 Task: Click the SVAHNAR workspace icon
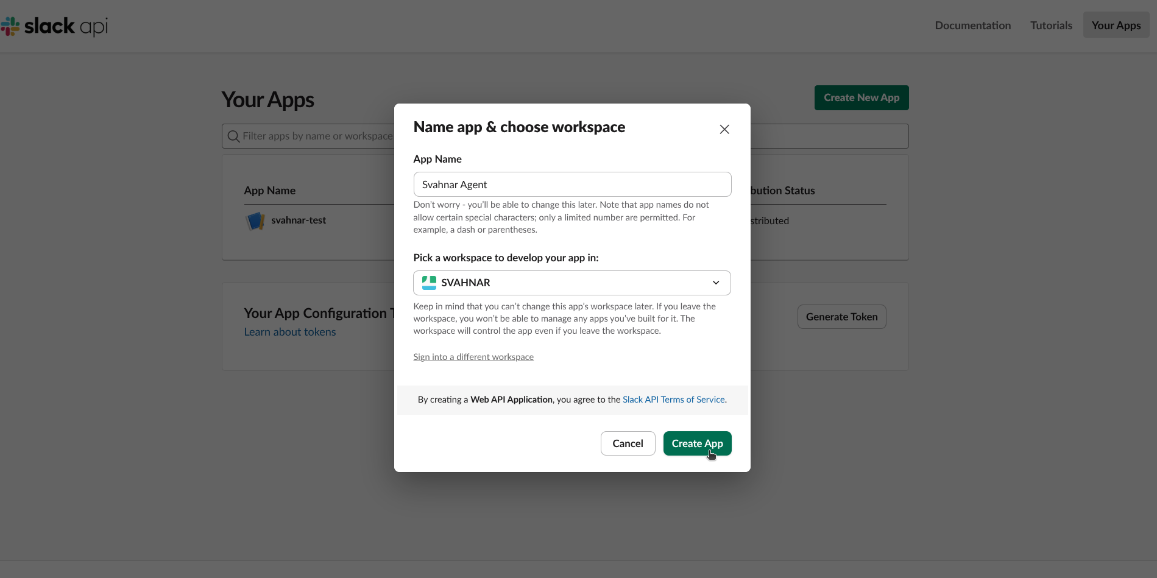click(429, 283)
